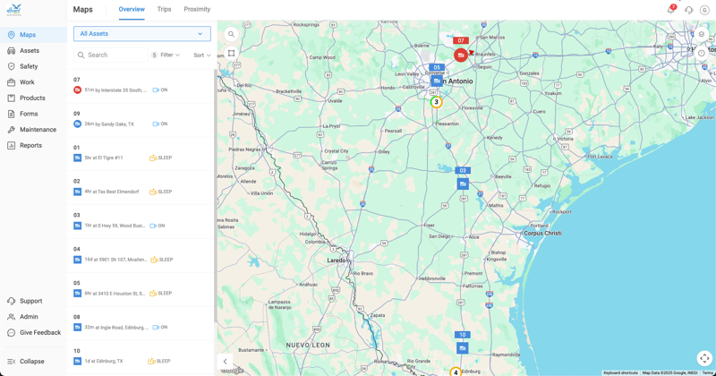Click the red vehicle 07 map marker

pos(461,56)
